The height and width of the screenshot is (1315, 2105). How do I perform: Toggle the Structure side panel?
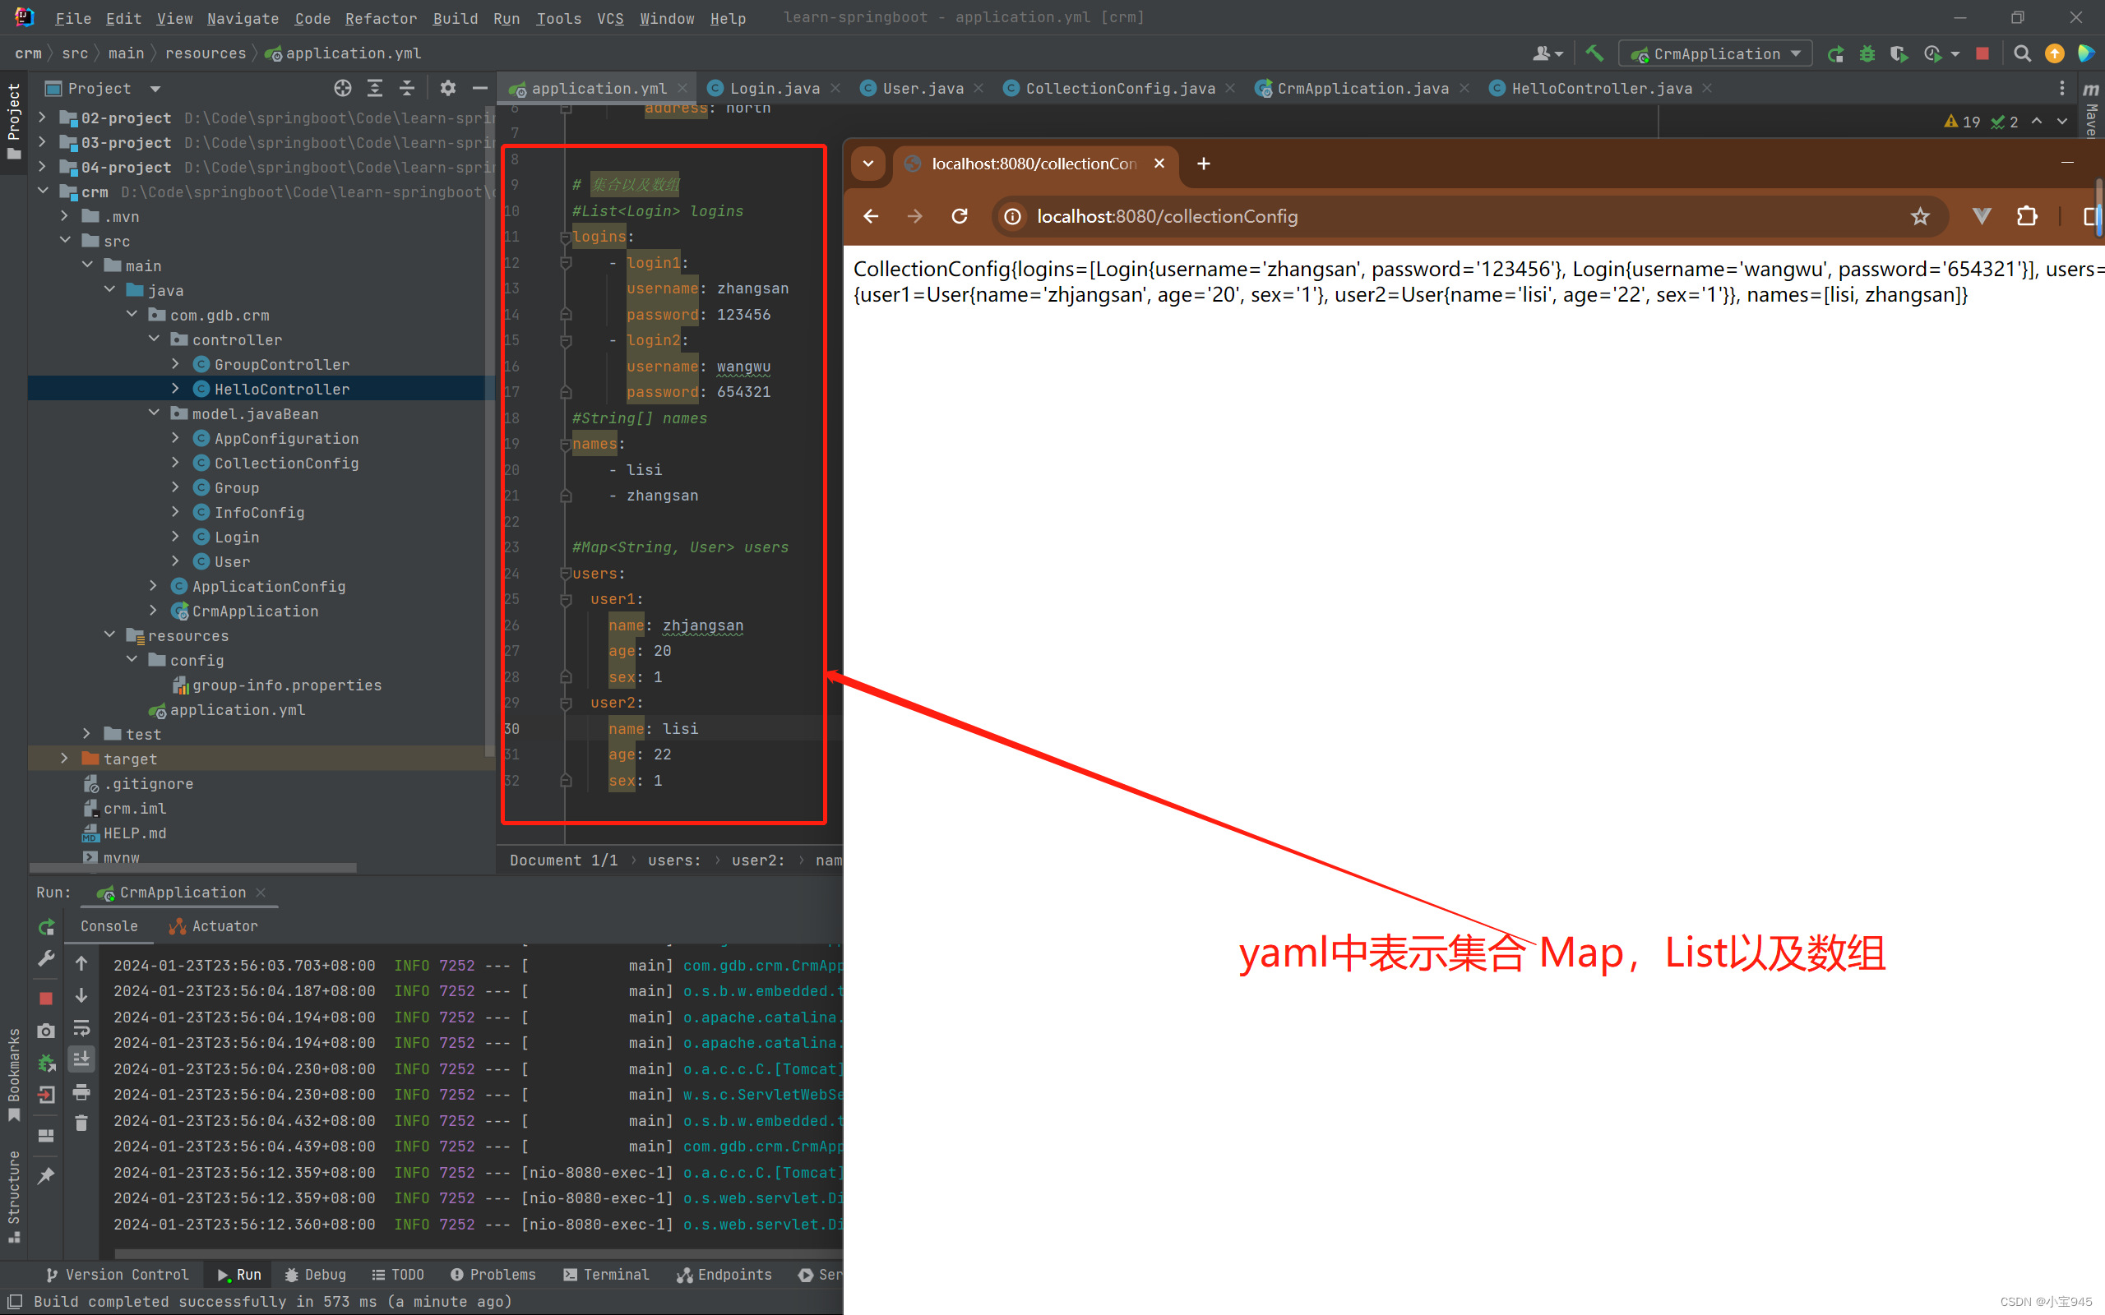tap(13, 1197)
